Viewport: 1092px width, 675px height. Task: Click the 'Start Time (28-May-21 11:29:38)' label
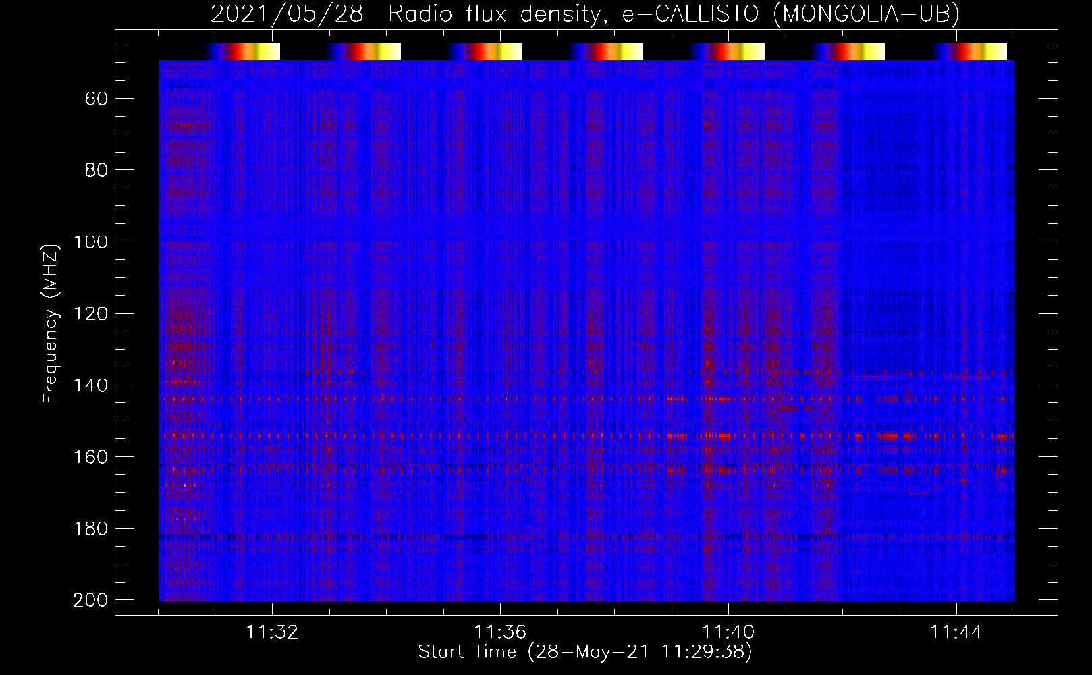click(x=585, y=652)
